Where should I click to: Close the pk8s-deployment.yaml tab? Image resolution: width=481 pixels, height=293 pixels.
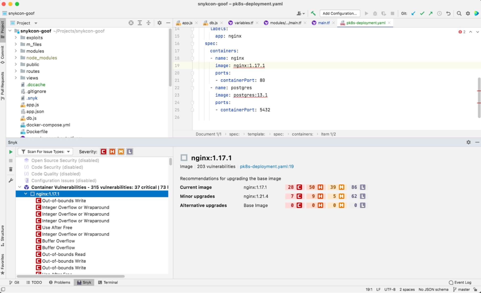click(x=389, y=23)
